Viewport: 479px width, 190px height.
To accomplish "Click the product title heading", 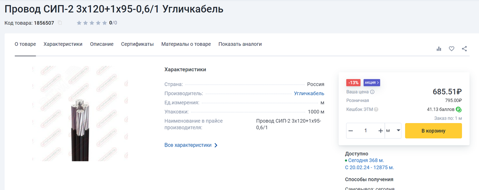I will pos(114,8).
